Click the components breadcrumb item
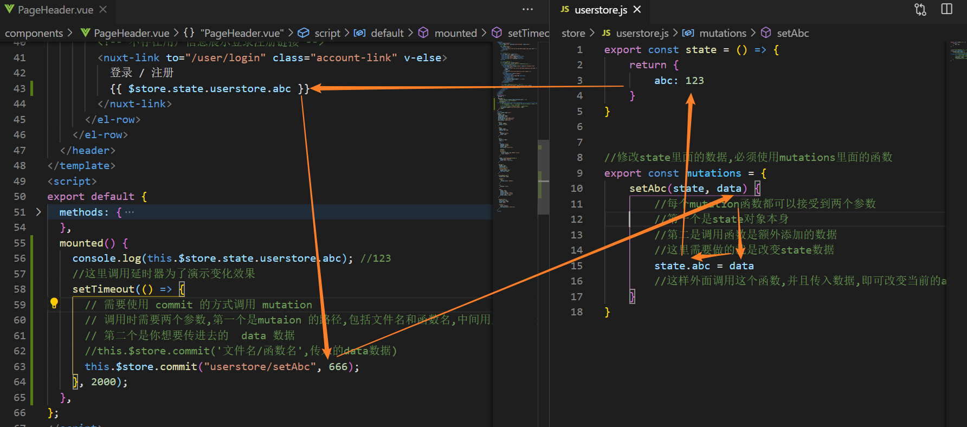 (34, 33)
